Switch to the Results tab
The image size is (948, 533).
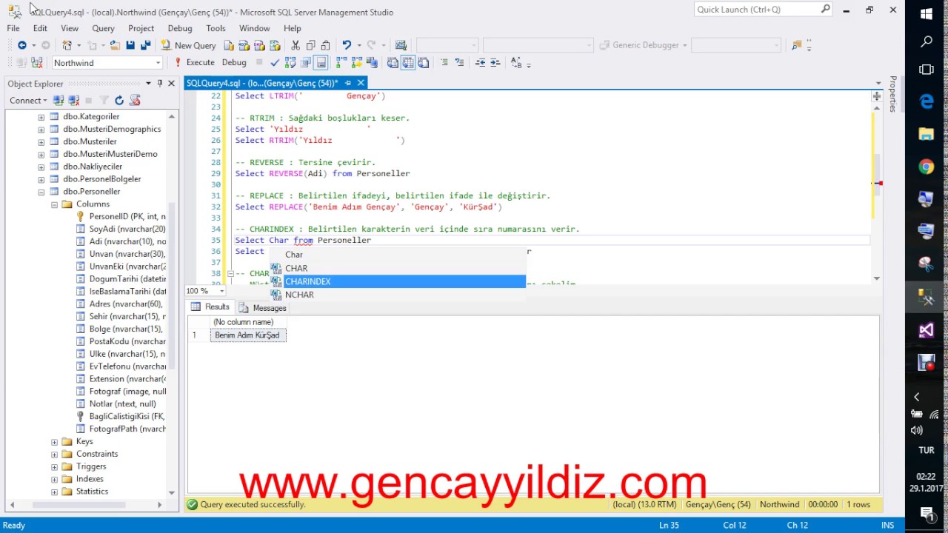point(210,307)
